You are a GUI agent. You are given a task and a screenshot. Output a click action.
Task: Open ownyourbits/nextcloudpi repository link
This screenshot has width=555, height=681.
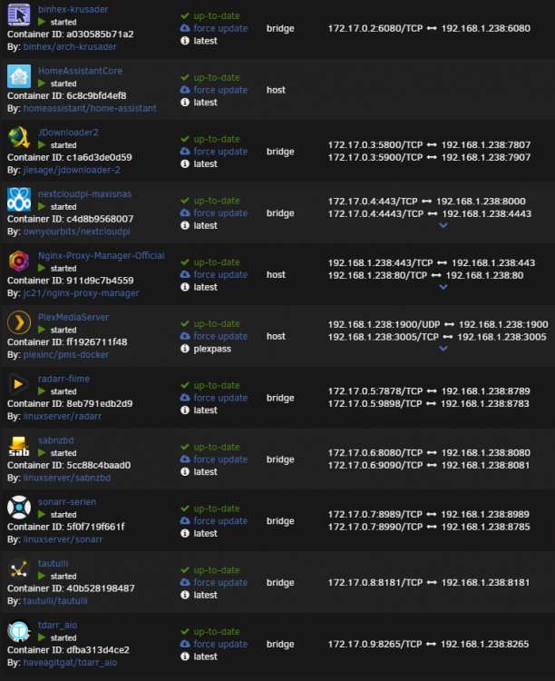coord(77,232)
